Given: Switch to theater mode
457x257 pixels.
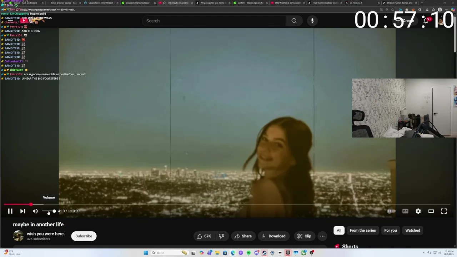Looking at the screenshot, I should click(x=431, y=211).
